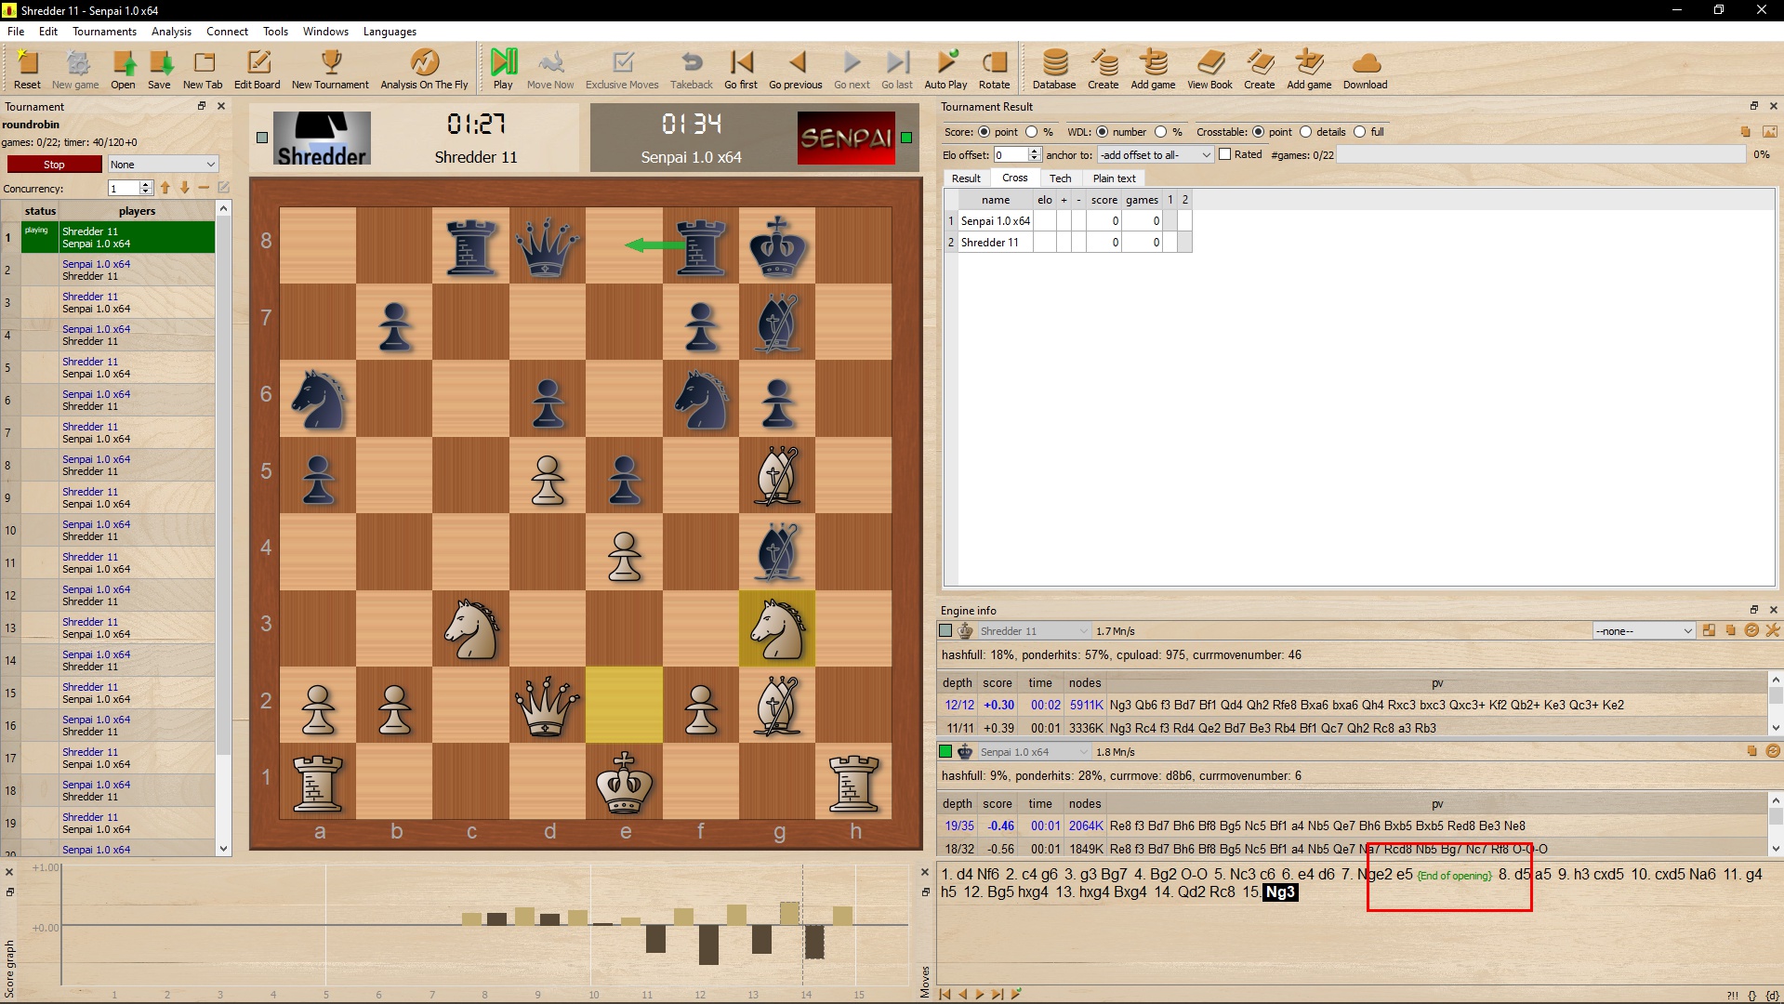Viewport: 1784px width, 1004px height.
Task: Click the green Play icon
Action: pyautogui.click(x=503, y=69)
